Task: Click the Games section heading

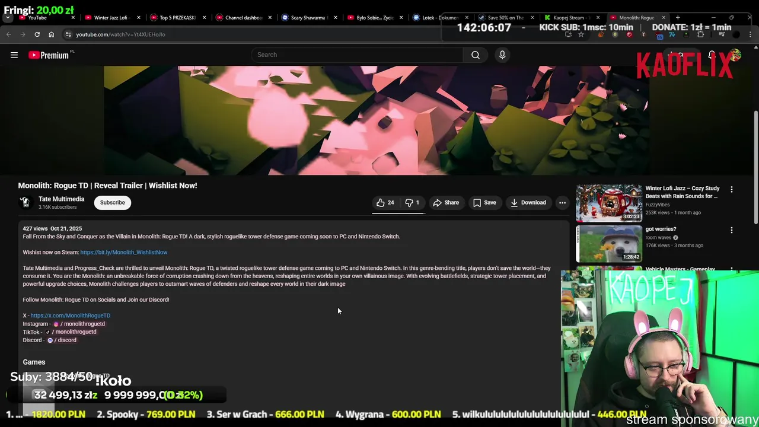Action: pyautogui.click(x=34, y=362)
